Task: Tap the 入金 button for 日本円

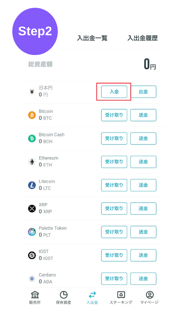Action: click(x=114, y=92)
